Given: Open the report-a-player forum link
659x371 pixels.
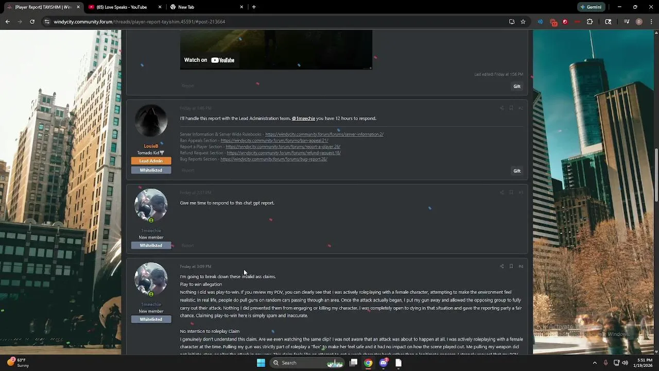Looking at the screenshot, I should point(283,147).
